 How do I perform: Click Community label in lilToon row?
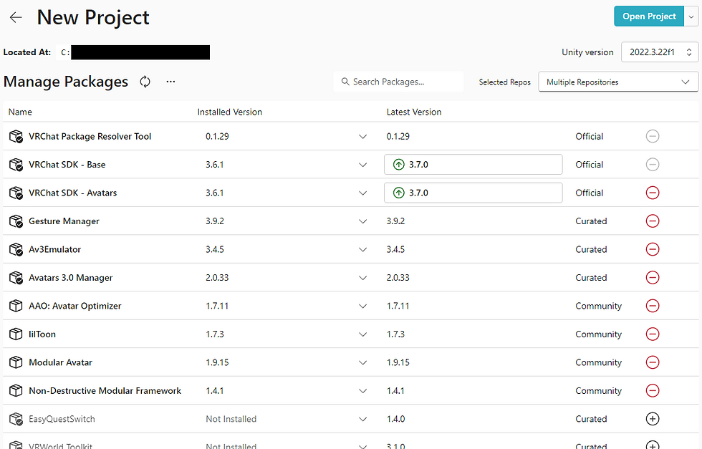[598, 334]
